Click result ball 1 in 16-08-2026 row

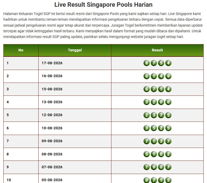point(154,76)
